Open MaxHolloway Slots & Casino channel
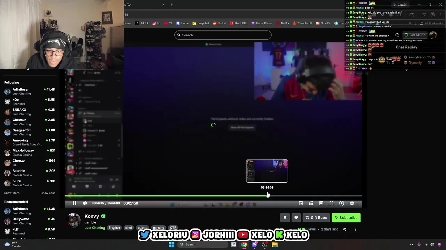 tap(30, 152)
